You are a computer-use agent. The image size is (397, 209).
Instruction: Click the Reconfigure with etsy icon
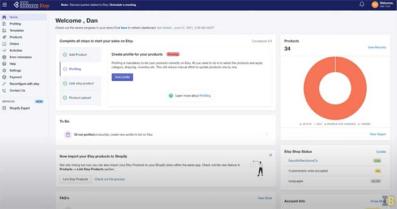tap(4, 83)
